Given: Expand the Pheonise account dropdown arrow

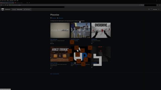Looking at the screenshot, I should [159, 9].
